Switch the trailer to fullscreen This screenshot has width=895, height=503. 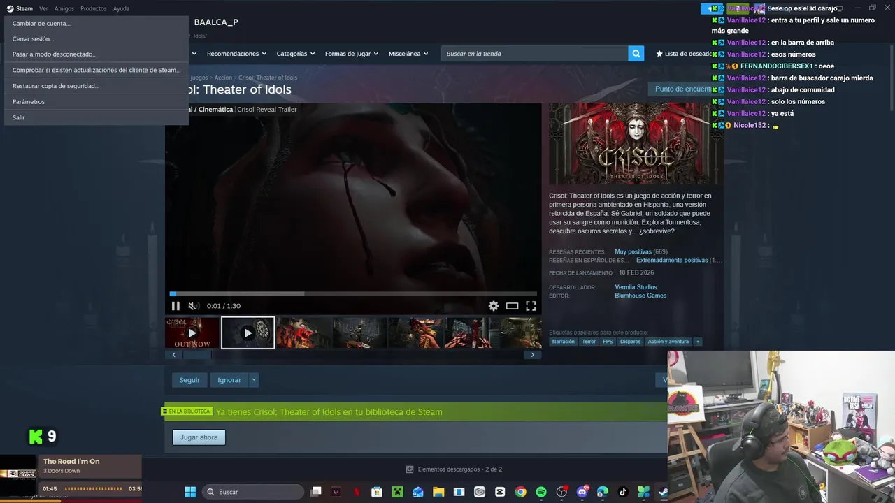pyautogui.click(x=531, y=306)
